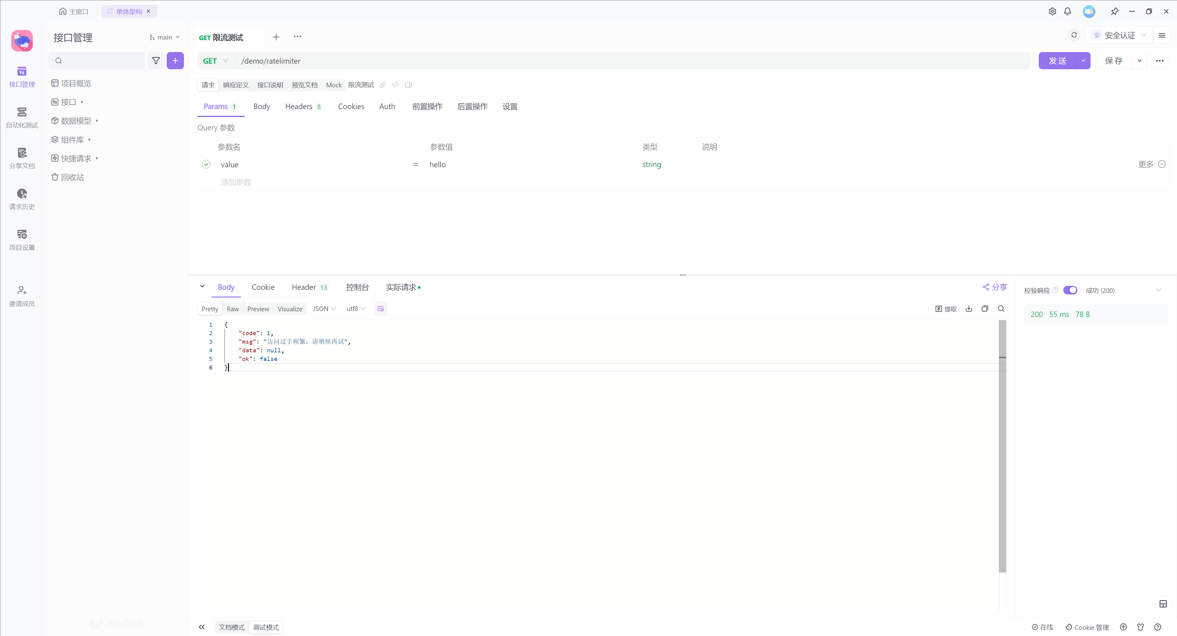Toggle word wrap in response body

click(380, 309)
